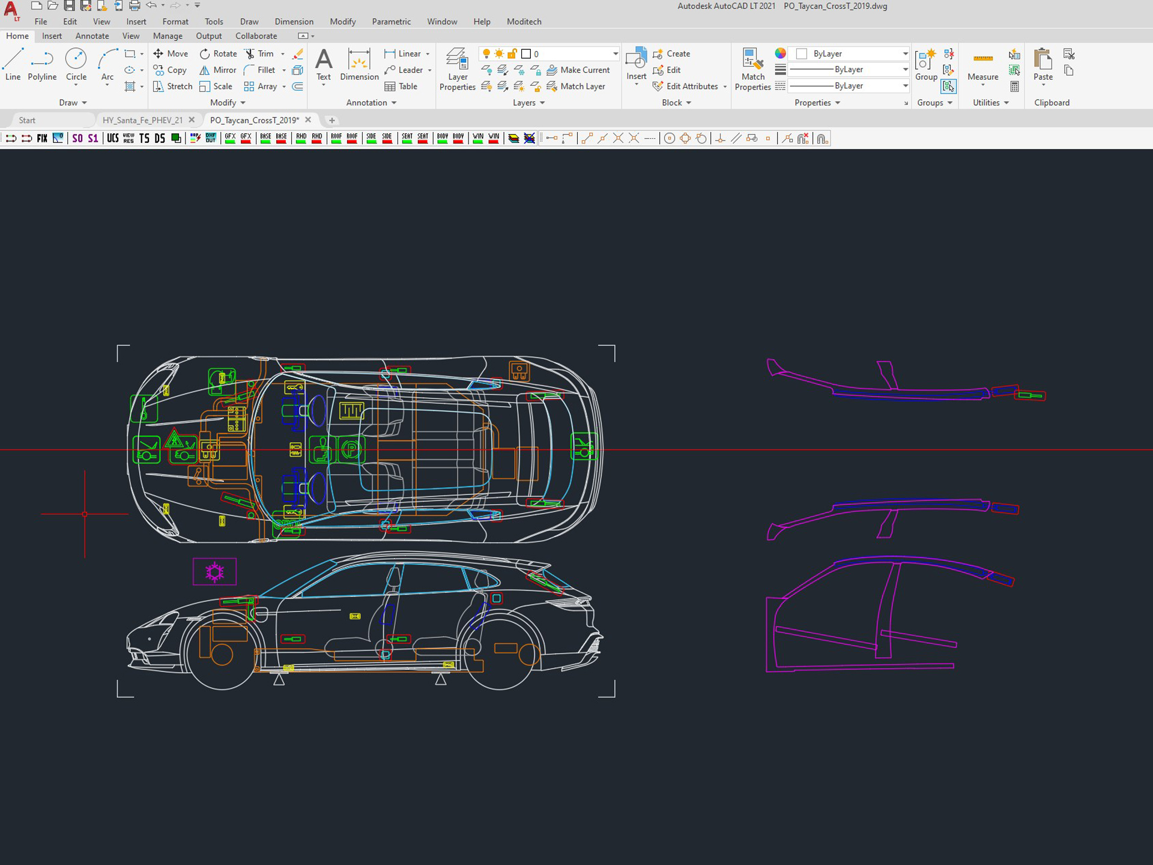Open the Moditech menu
The height and width of the screenshot is (865, 1153).
pyautogui.click(x=524, y=22)
